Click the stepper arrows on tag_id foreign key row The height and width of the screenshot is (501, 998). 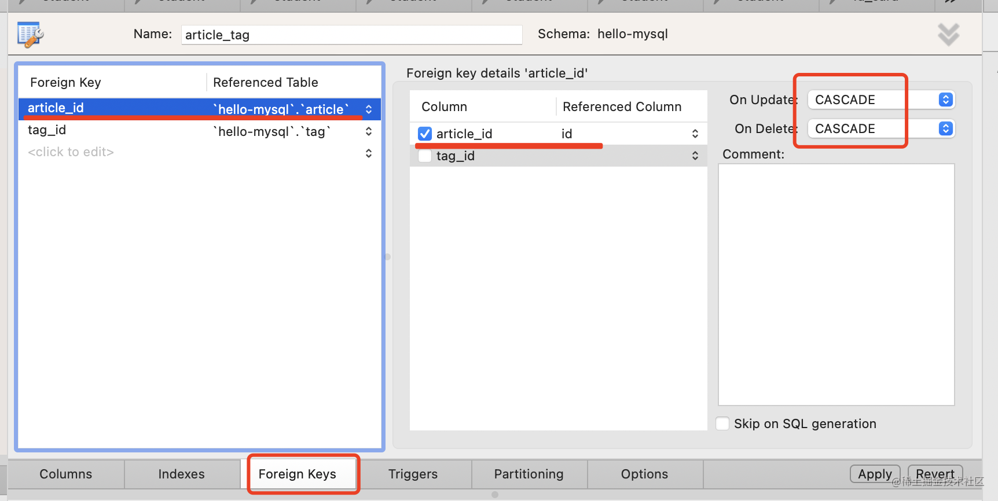369,131
